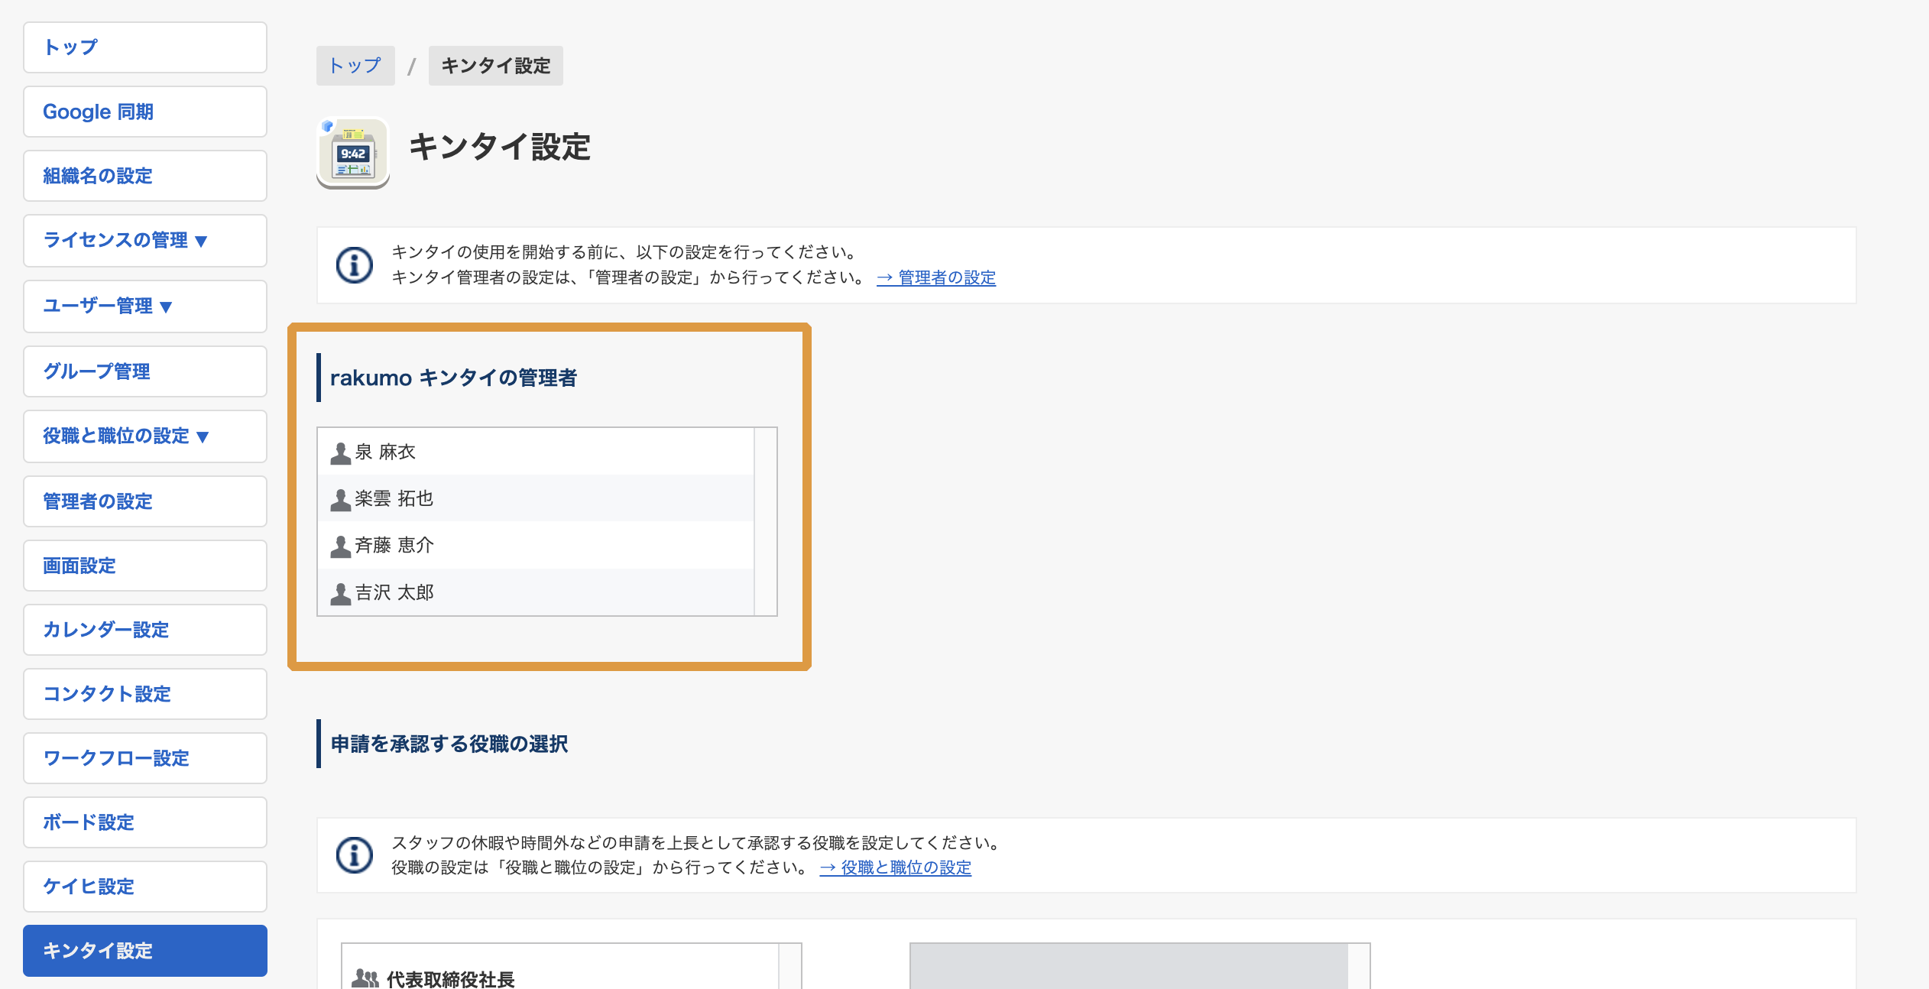Open グループ管理 in the sidebar
This screenshot has width=1929, height=989.
tap(145, 371)
